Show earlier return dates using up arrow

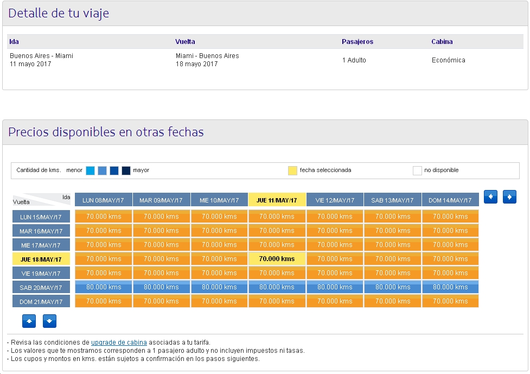(x=29, y=321)
